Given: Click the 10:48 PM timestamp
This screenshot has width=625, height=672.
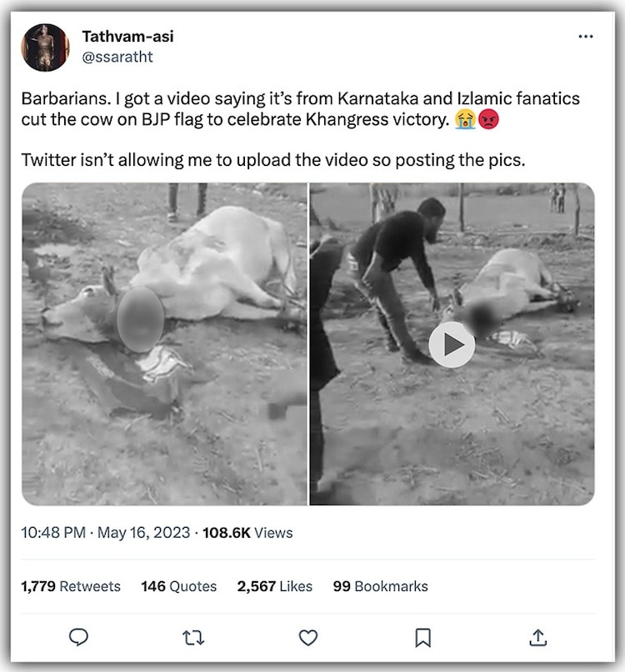Looking at the screenshot, I should (53, 533).
